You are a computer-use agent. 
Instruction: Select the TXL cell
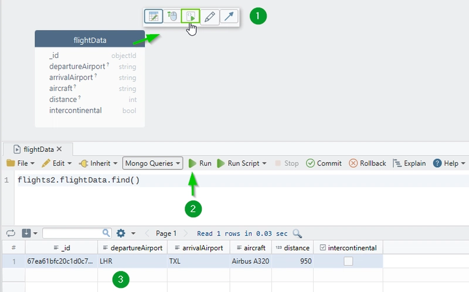[199, 261]
